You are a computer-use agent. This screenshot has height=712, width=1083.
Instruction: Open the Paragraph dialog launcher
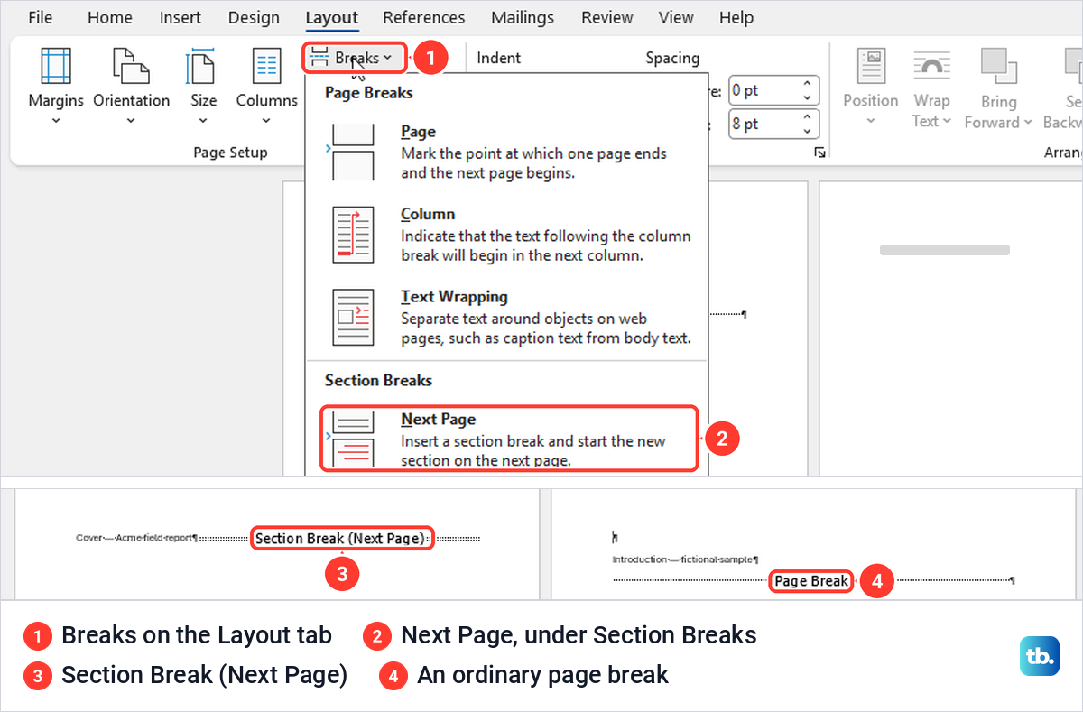pos(819,153)
